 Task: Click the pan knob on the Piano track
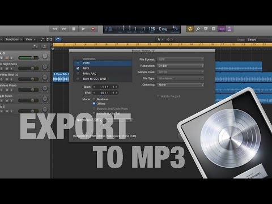pyautogui.click(x=45, y=88)
